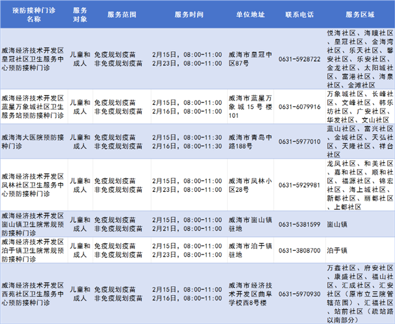Click address 威海市泊于镇驻地

(247, 250)
